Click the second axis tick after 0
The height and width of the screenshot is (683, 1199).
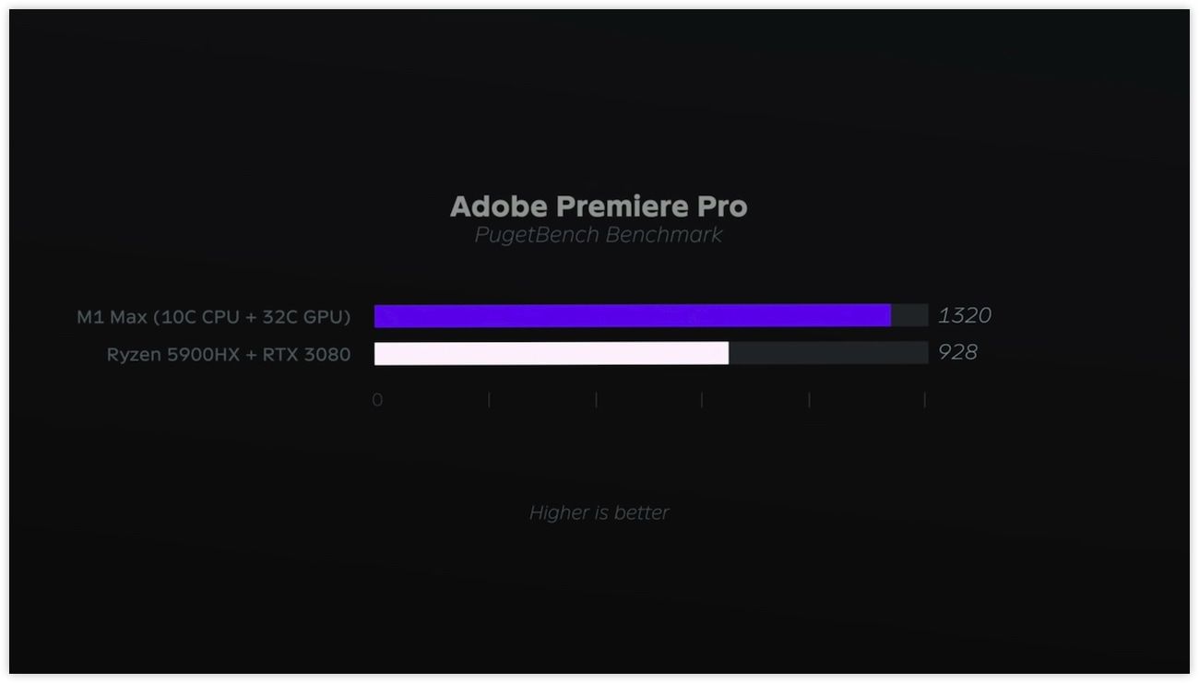click(x=596, y=400)
